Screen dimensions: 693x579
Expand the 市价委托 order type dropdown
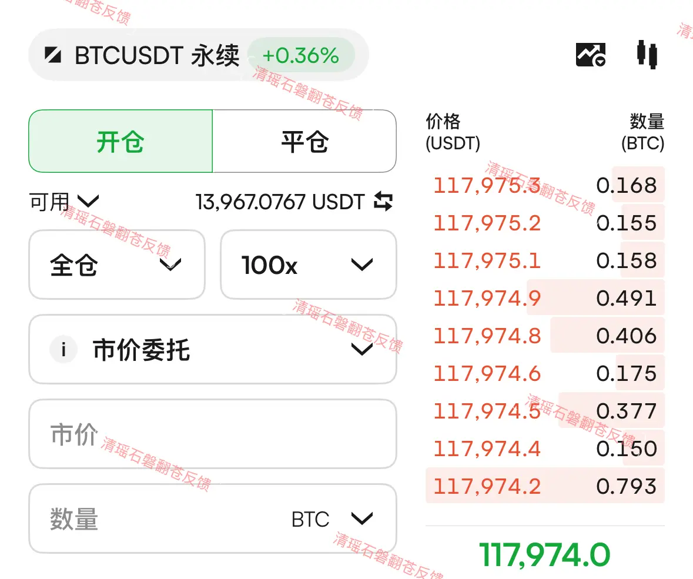pyautogui.click(x=213, y=349)
